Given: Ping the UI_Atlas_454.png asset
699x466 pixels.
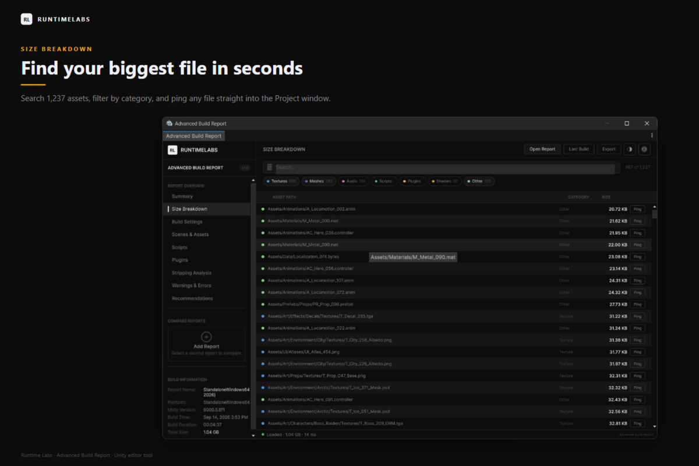Looking at the screenshot, I should click(638, 352).
